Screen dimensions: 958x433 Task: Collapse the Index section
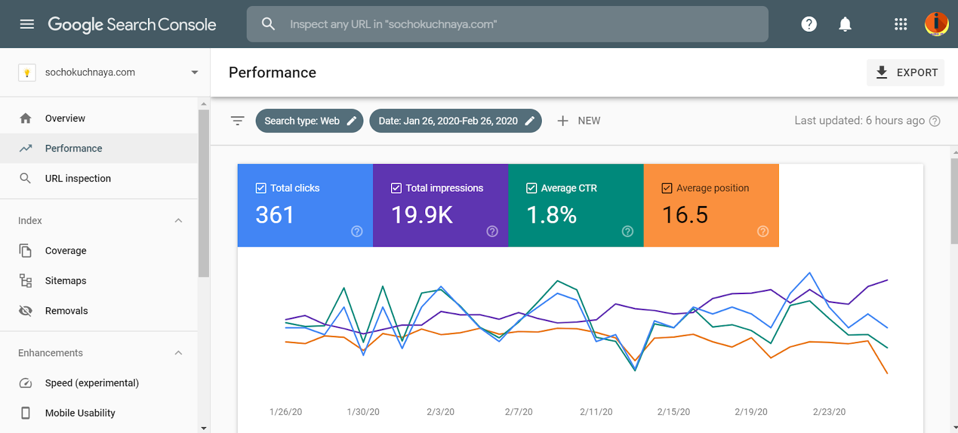[x=178, y=220]
